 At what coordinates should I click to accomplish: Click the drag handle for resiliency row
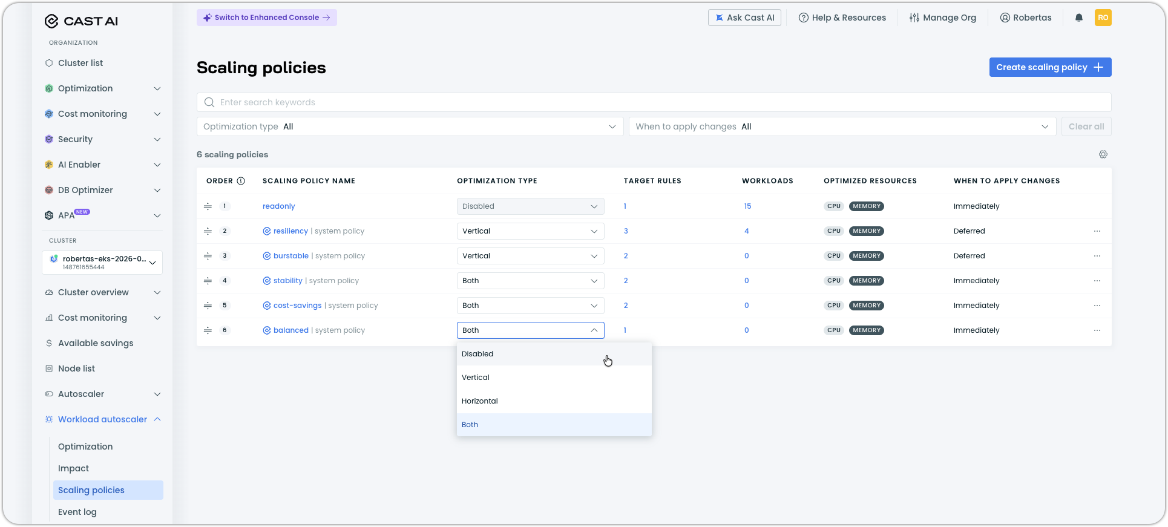click(x=208, y=231)
